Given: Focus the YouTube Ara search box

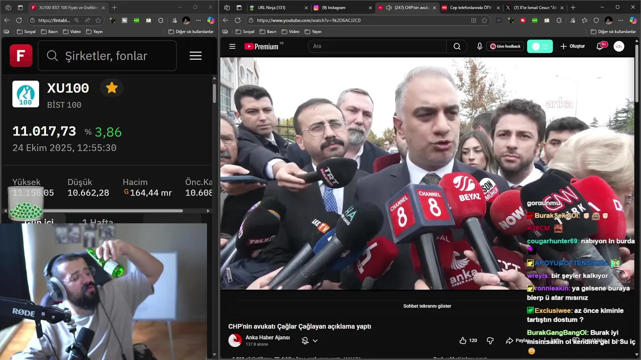Looking at the screenshot, I should 377,46.
